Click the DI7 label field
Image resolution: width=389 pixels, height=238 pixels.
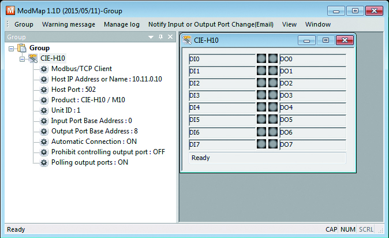pyautogui.click(x=222, y=144)
